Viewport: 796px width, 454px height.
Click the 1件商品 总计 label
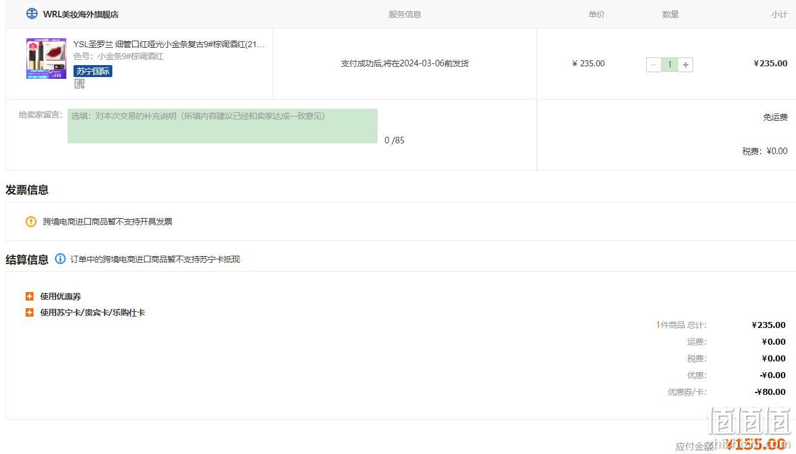point(681,325)
